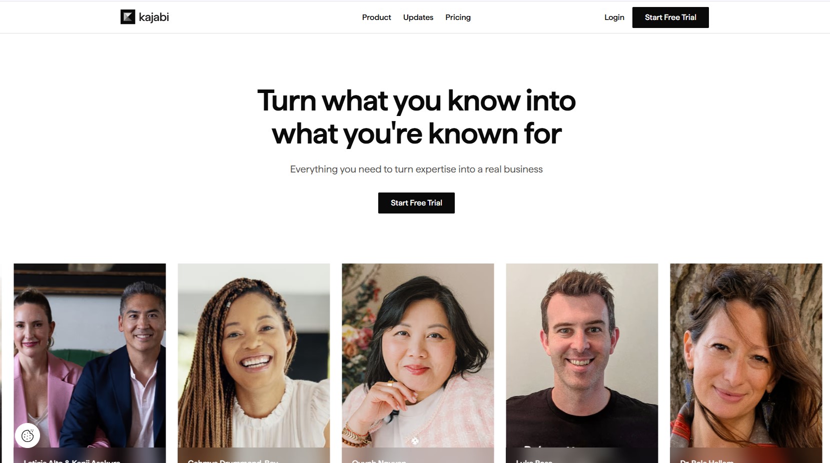Click the Luke name caption
830x463 pixels.
click(534, 460)
